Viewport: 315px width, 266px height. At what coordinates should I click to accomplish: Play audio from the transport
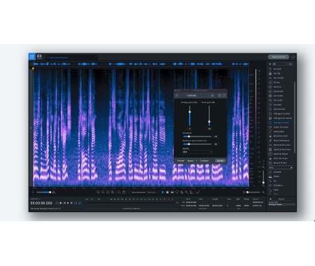[x=68, y=203]
